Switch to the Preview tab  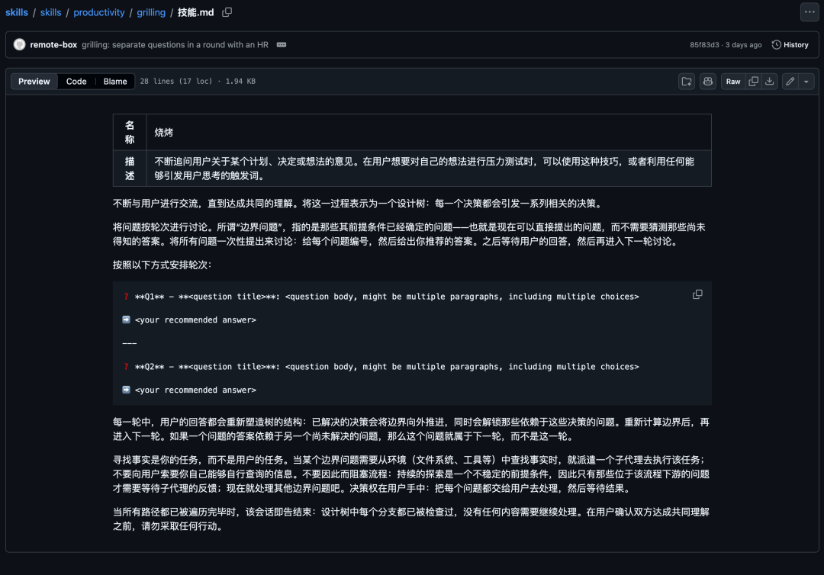(x=34, y=82)
